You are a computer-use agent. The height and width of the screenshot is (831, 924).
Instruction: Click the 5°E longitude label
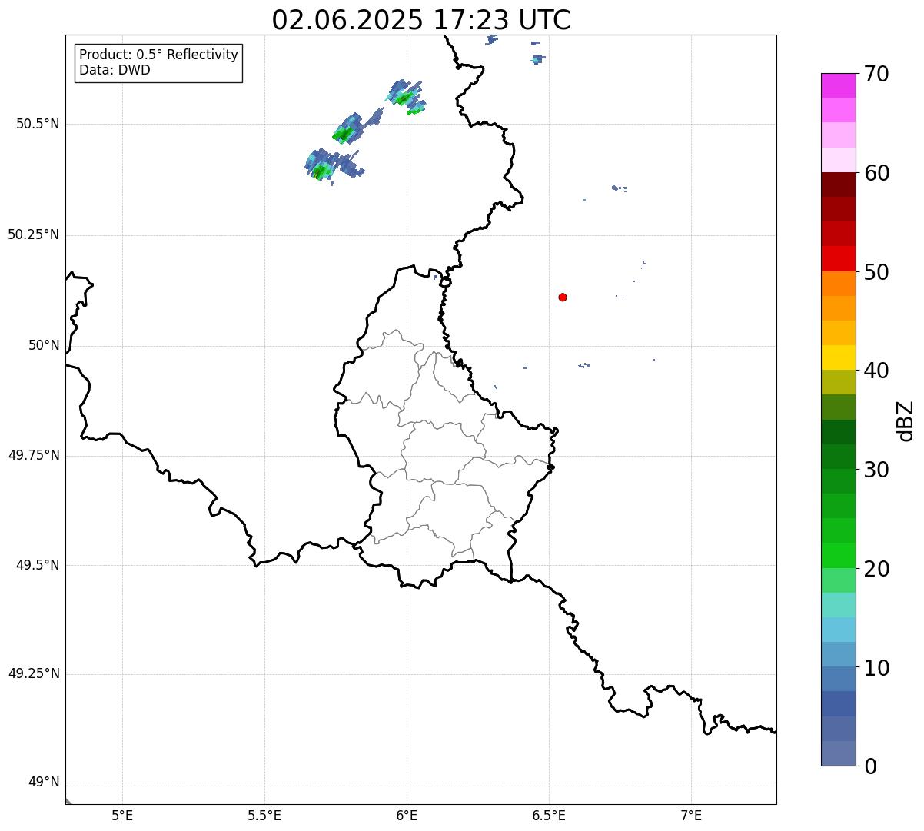(x=122, y=815)
